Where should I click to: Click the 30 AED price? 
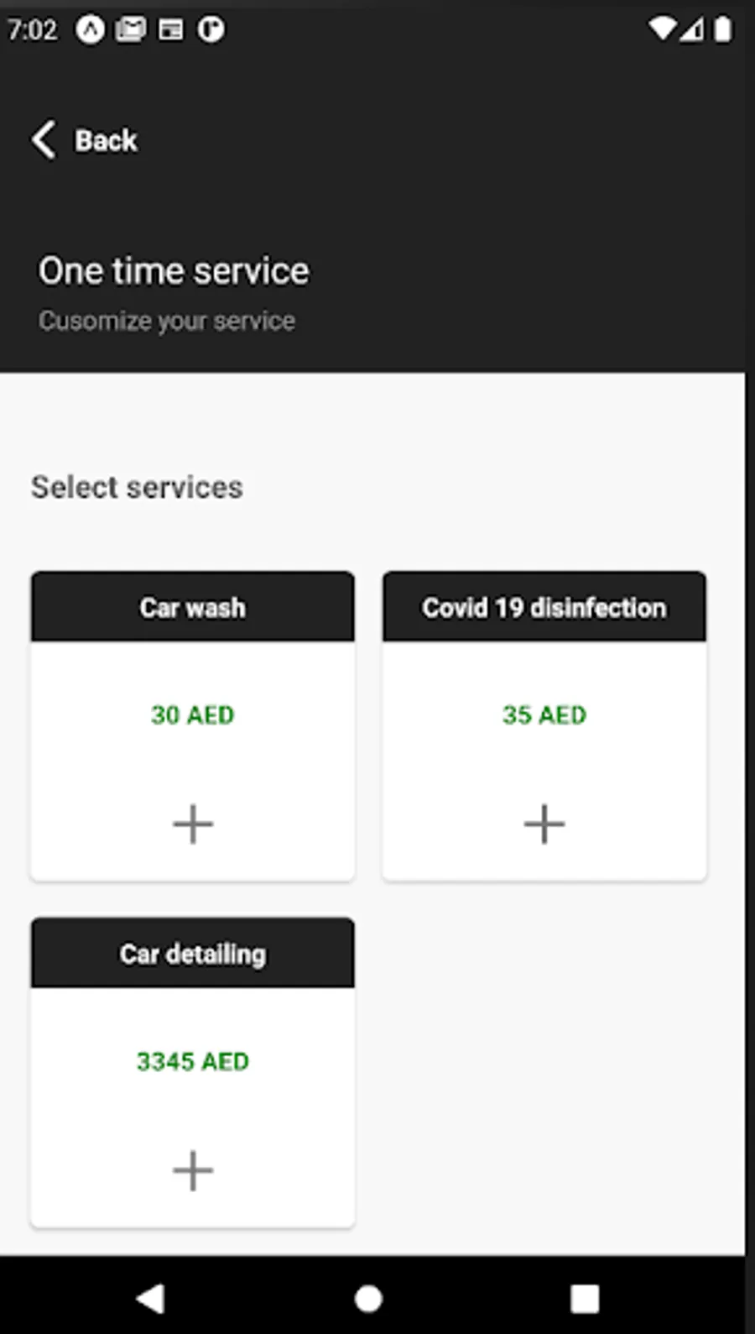(x=193, y=714)
